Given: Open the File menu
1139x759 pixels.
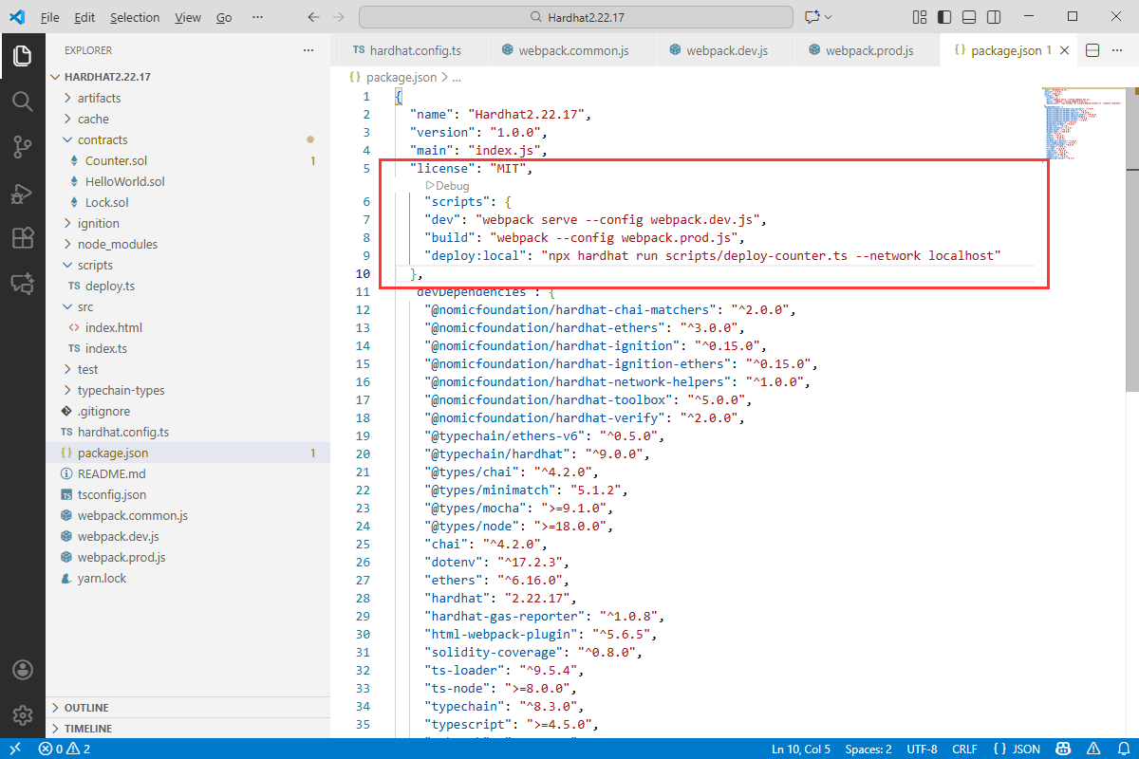Looking at the screenshot, I should pos(50,17).
